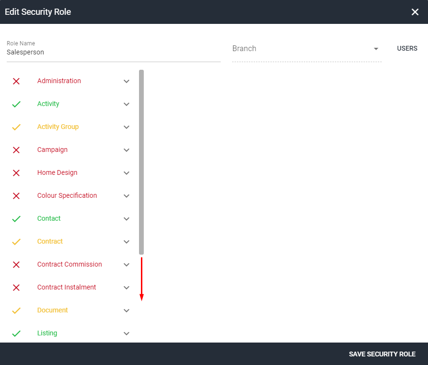This screenshot has width=428, height=365.
Task: Click the yellow check icon beside Document
Action: click(x=16, y=311)
